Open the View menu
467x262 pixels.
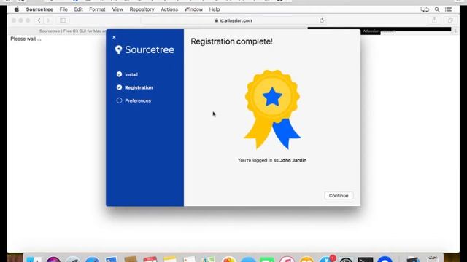117,9
